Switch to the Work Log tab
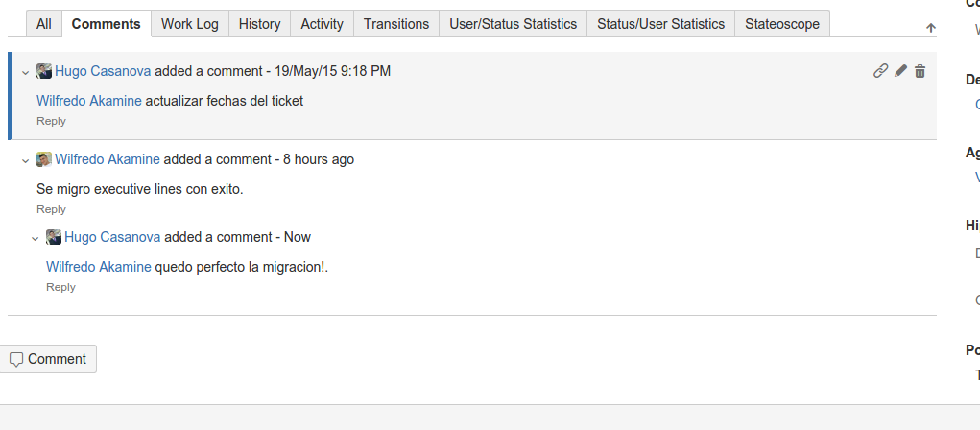The height and width of the screenshot is (430, 980). [190, 24]
